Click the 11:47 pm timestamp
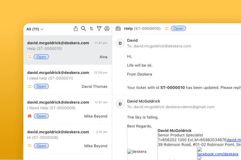Viewport: 241px width, 160px height. pos(101,43)
